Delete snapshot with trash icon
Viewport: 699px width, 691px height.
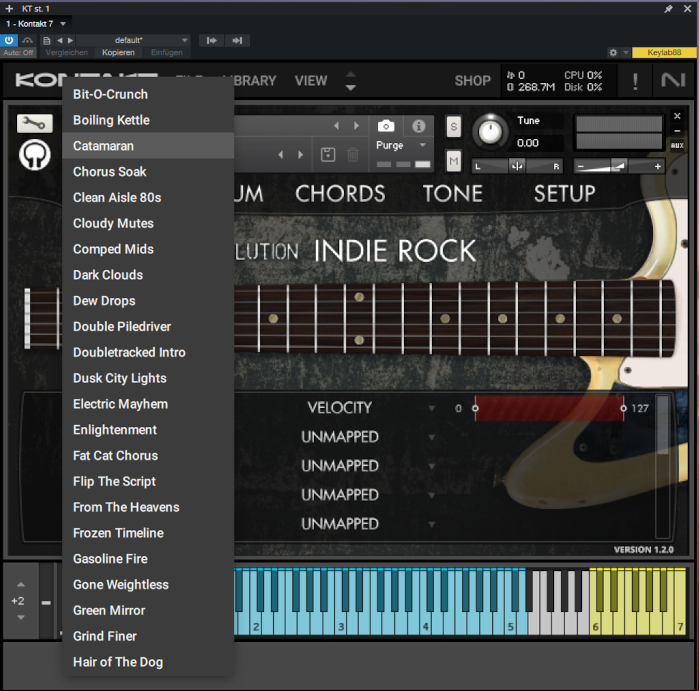point(353,155)
